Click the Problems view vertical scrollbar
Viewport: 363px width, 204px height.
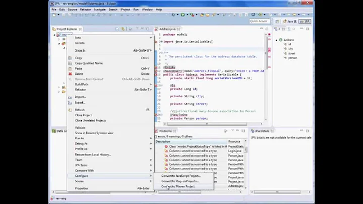point(246,150)
